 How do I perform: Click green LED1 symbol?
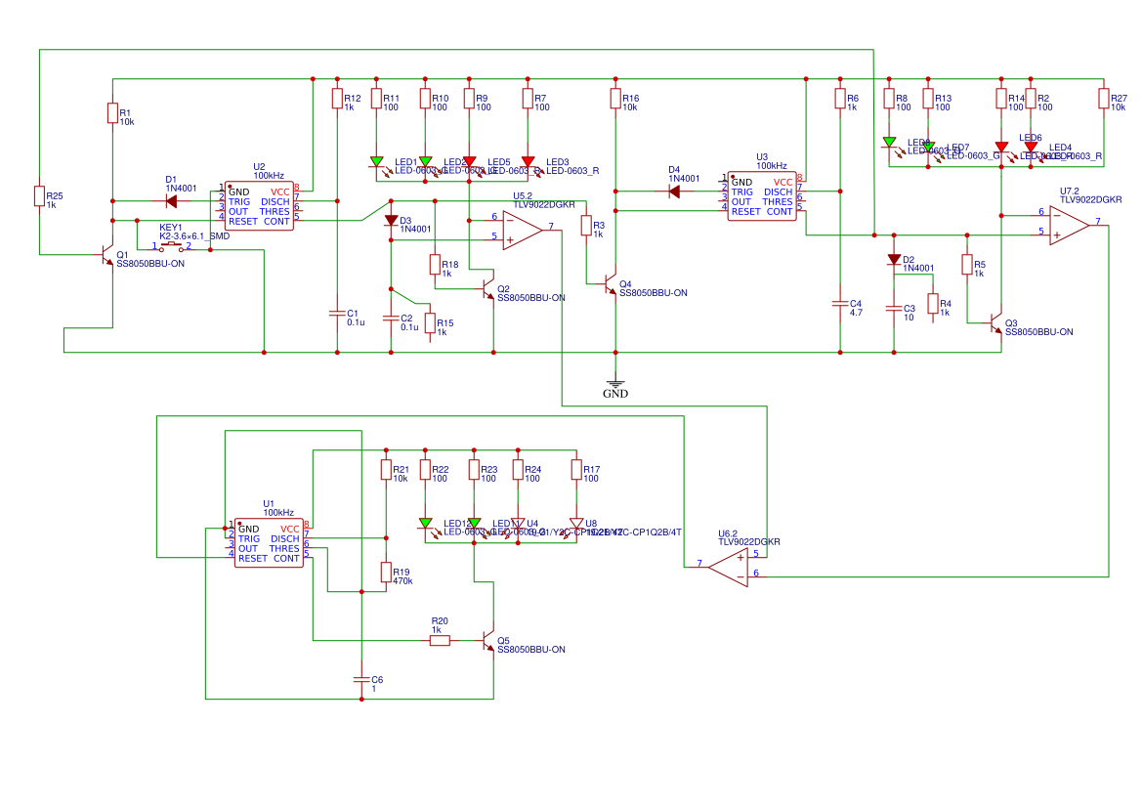pos(376,162)
